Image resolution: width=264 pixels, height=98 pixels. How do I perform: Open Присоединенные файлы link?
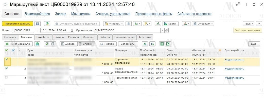[154, 14]
